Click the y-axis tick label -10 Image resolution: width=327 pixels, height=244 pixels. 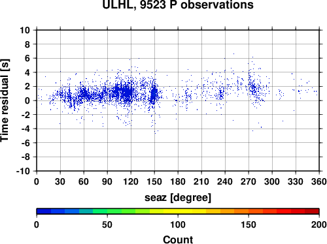(23, 171)
